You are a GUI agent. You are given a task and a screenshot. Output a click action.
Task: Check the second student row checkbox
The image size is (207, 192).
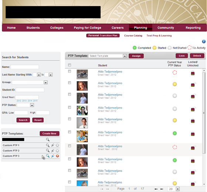(69, 83)
